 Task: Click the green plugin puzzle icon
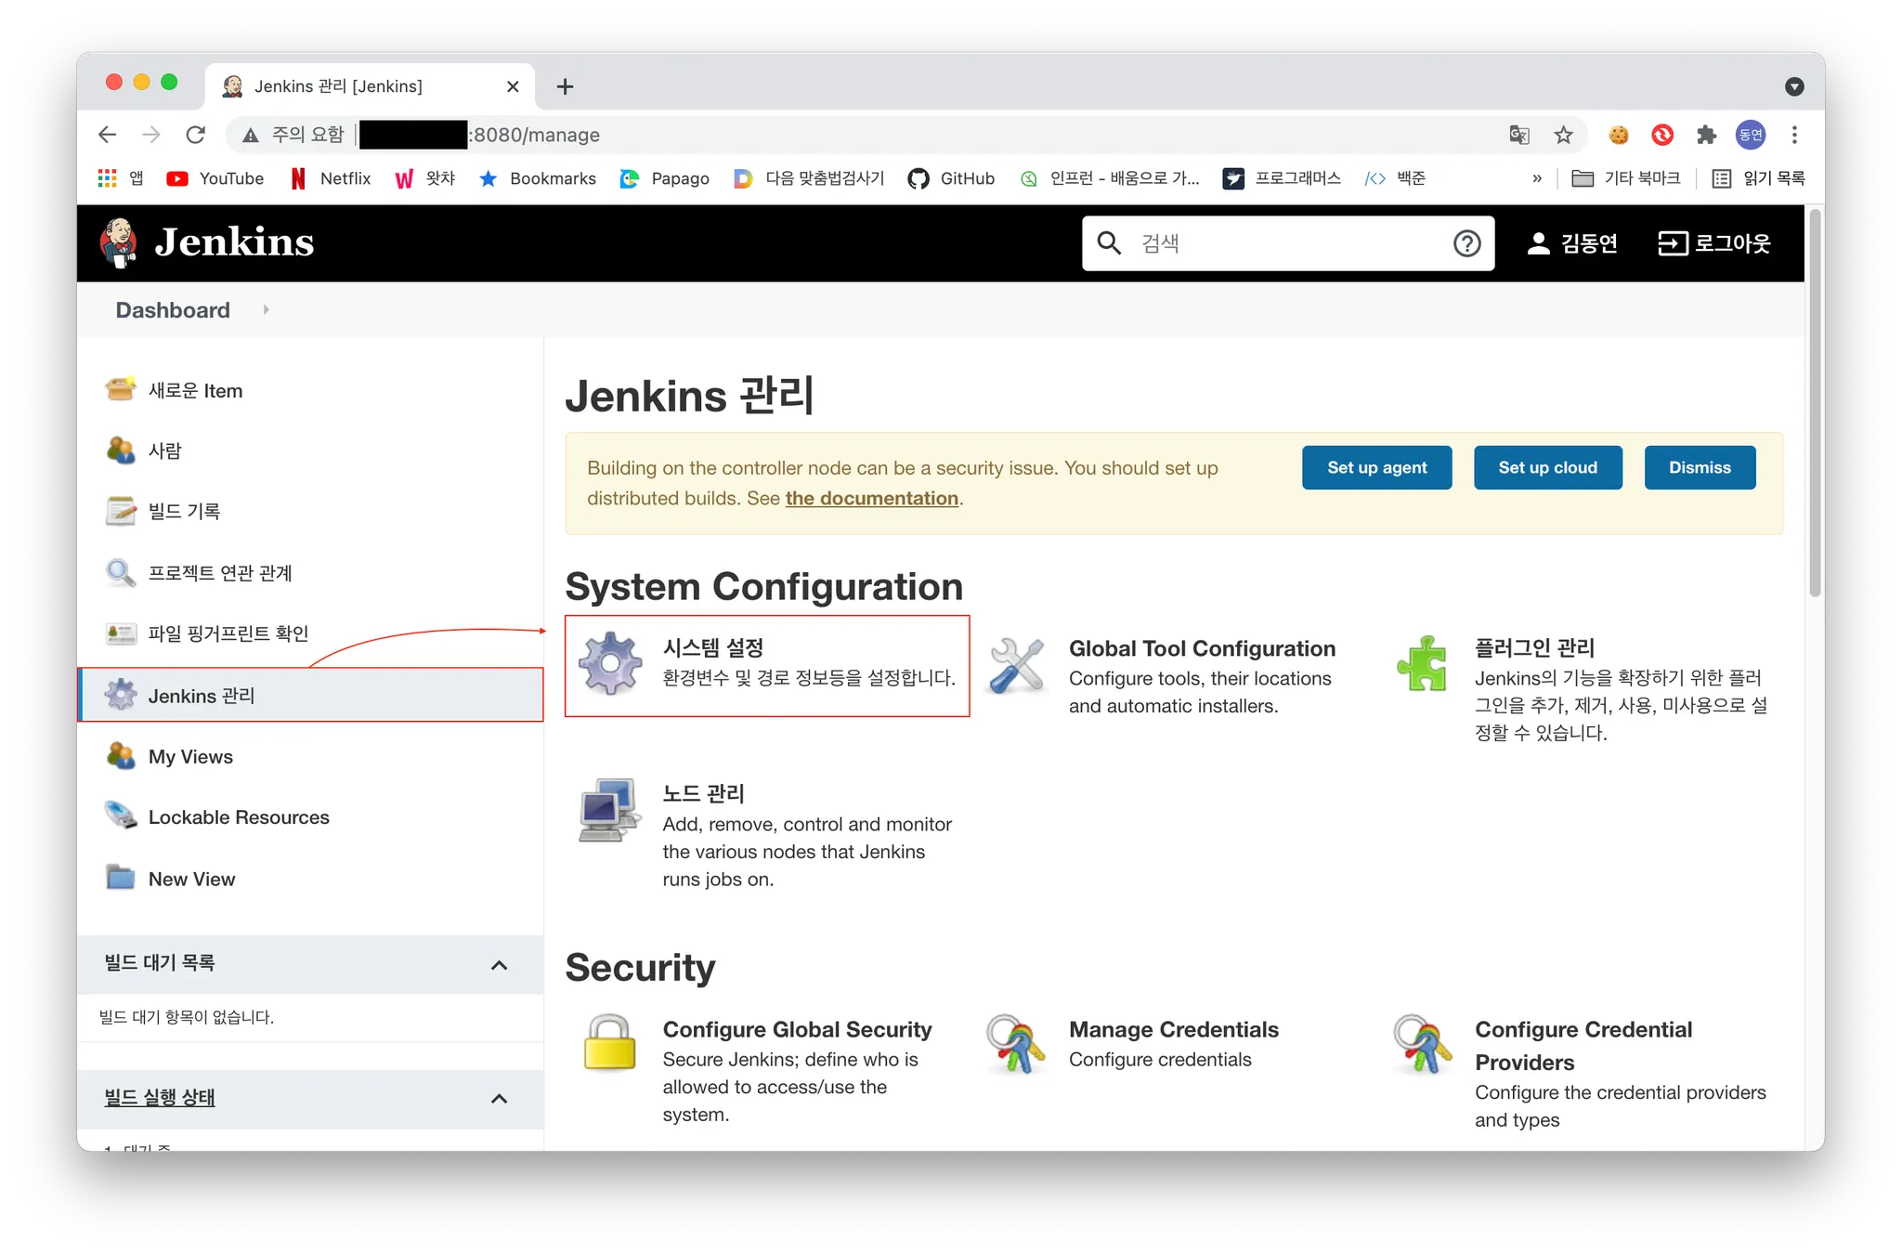click(x=1422, y=663)
